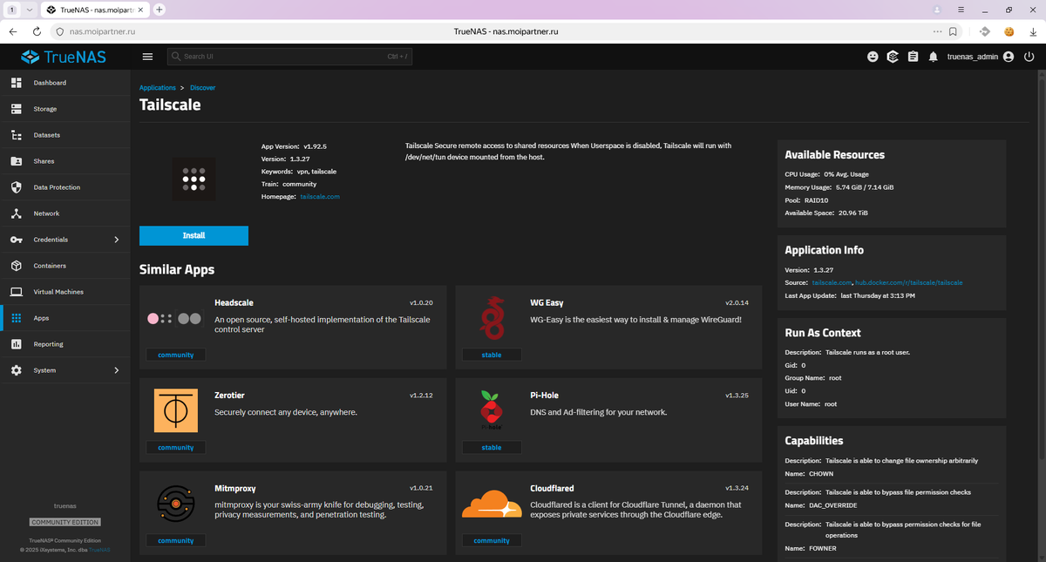Click the community tag on Headscale
1046x562 pixels.
click(176, 355)
